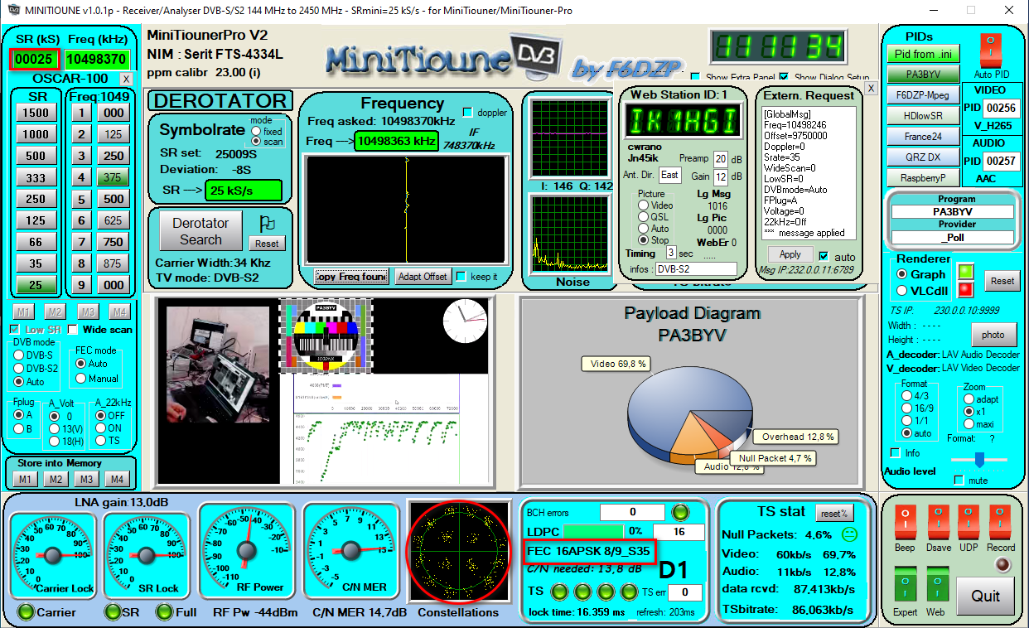Select the QRZ DX PID preset
The height and width of the screenshot is (628, 1029).
click(x=925, y=157)
